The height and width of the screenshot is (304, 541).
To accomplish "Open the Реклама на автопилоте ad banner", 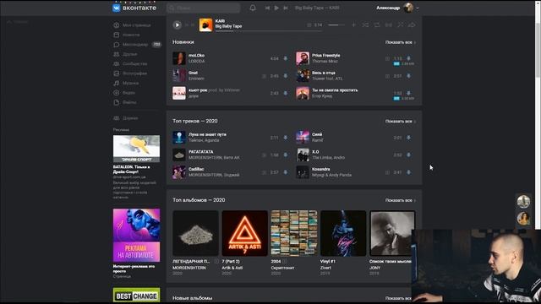I will [136, 235].
